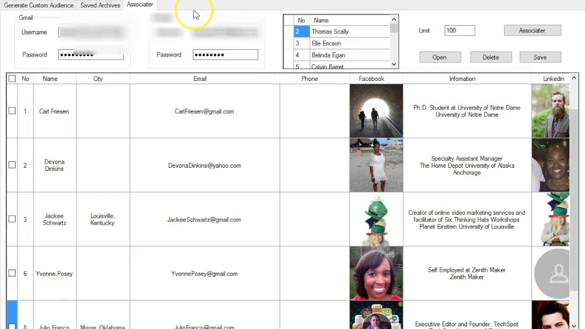The image size is (585, 329).
Task: Click the Open button
Action: 440,57
